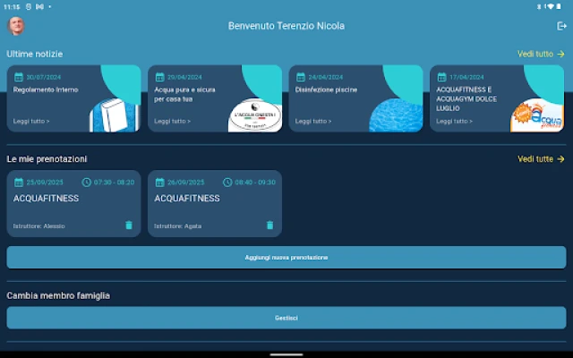Delete the Alessio ACQUAFITNESS booking

tap(128, 226)
